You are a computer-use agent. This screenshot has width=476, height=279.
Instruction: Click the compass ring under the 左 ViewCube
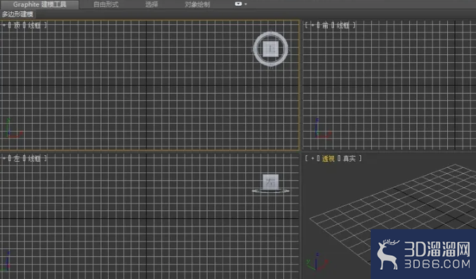click(x=270, y=191)
